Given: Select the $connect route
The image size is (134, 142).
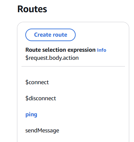Looking at the screenshot, I should [x=37, y=82].
